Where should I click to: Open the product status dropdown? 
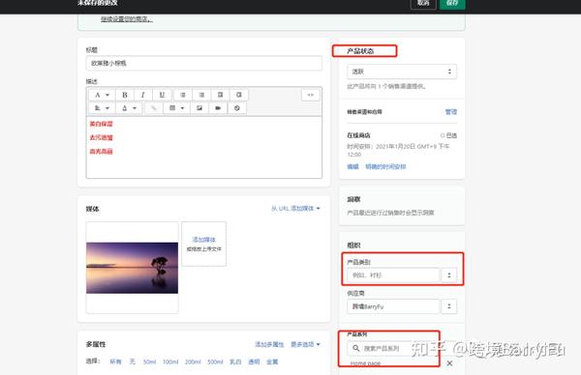coord(402,72)
